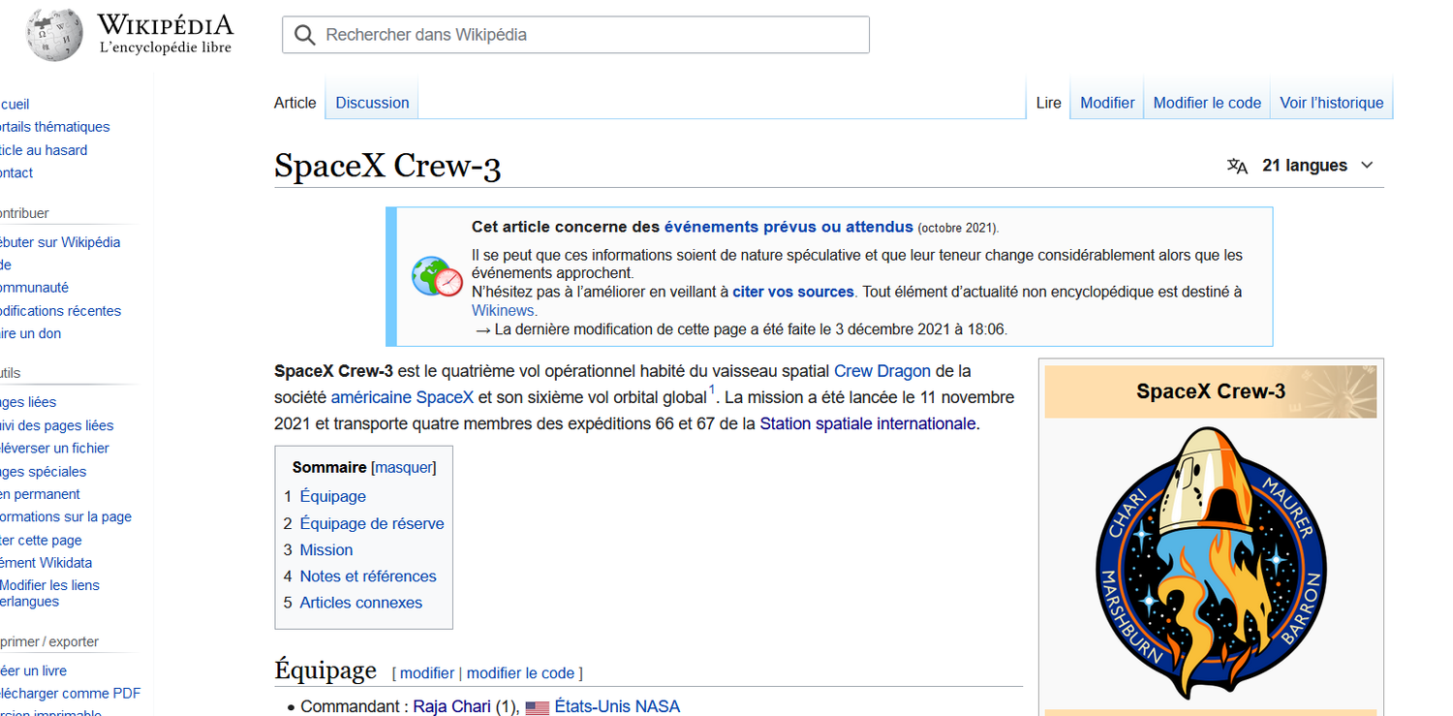
Task: Click the last modification date line
Action: pos(741,329)
